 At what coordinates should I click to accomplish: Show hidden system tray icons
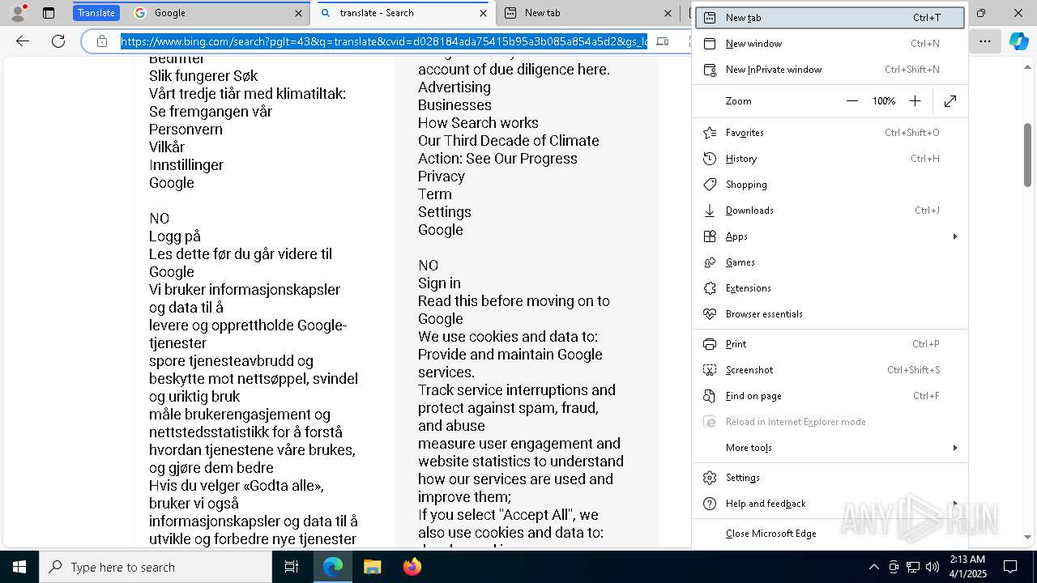click(873, 567)
